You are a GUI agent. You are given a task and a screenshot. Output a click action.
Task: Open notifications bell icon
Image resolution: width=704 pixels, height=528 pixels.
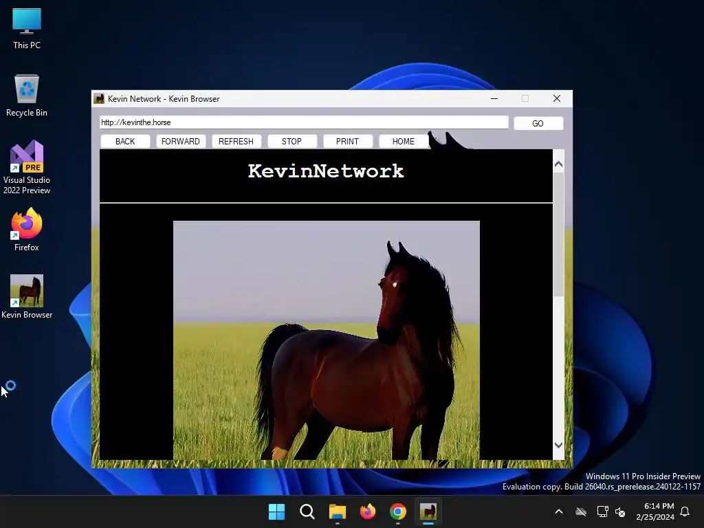coord(685,511)
